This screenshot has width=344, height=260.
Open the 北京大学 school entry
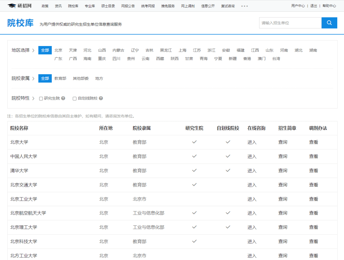tap(19, 142)
